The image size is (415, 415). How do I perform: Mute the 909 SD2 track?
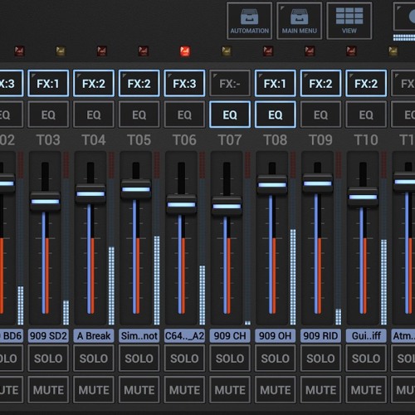[48, 390]
